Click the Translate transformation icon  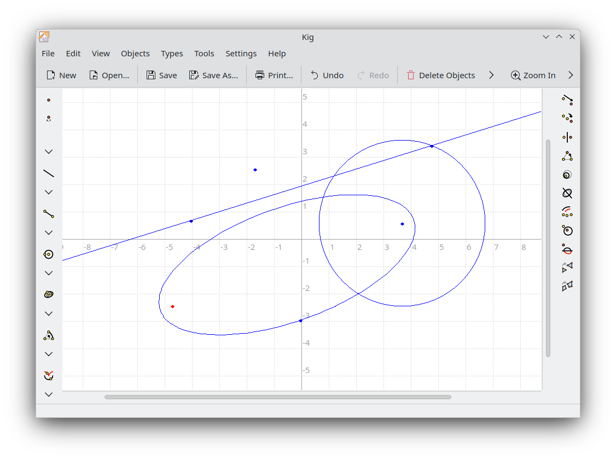tap(567, 100)
